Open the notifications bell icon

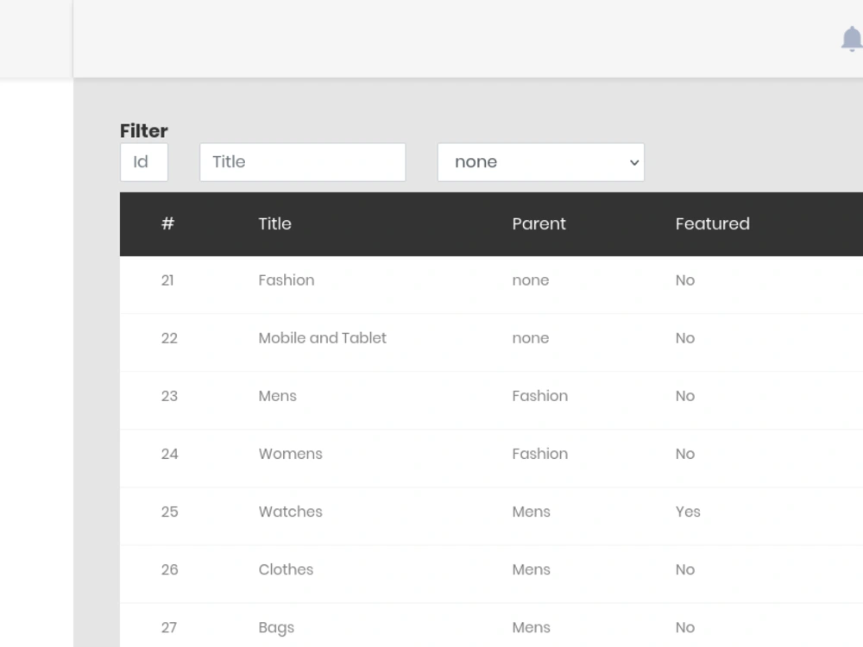852,40
